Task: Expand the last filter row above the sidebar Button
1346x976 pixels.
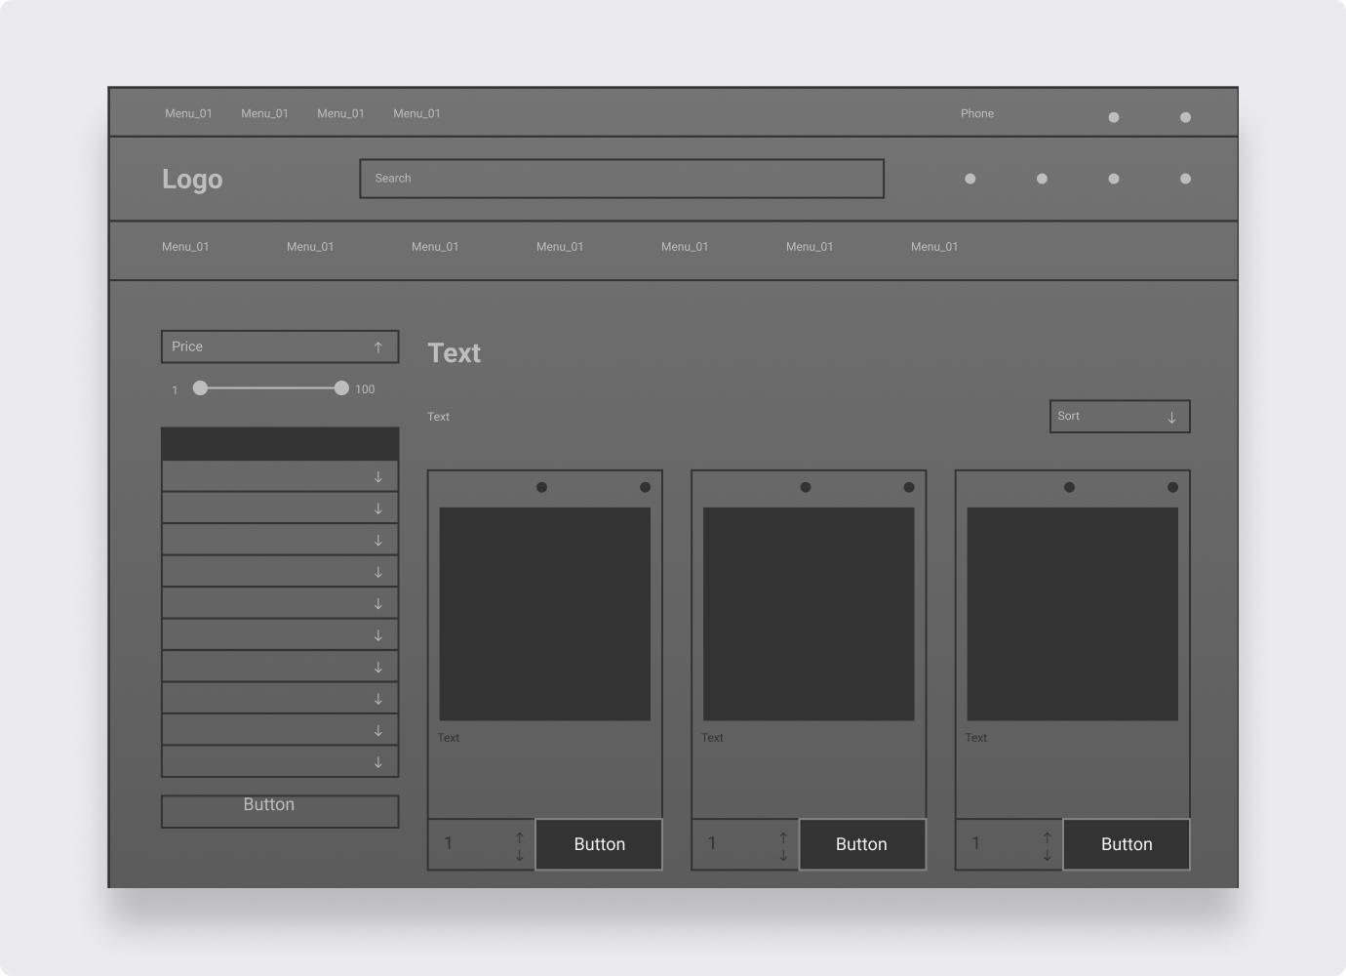Action: click(x=280, y=761)
